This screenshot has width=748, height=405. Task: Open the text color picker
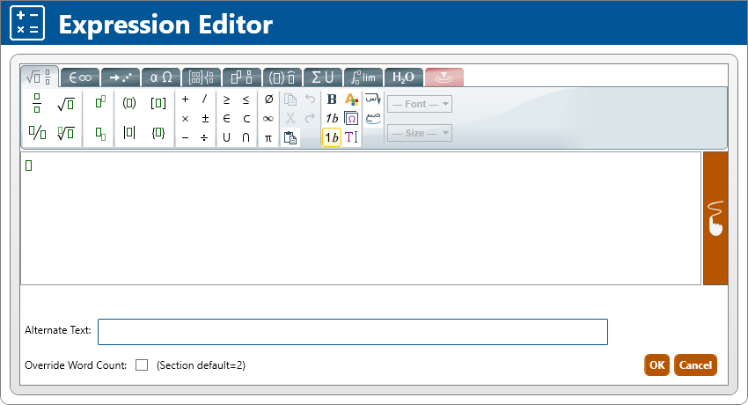click(351, 99)
